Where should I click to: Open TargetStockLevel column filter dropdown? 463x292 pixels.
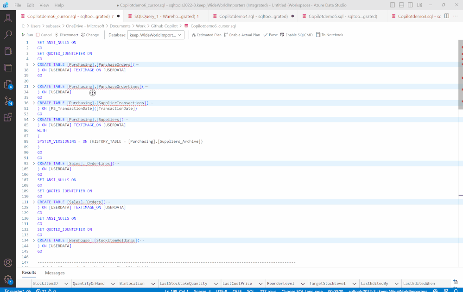[354, 284]
